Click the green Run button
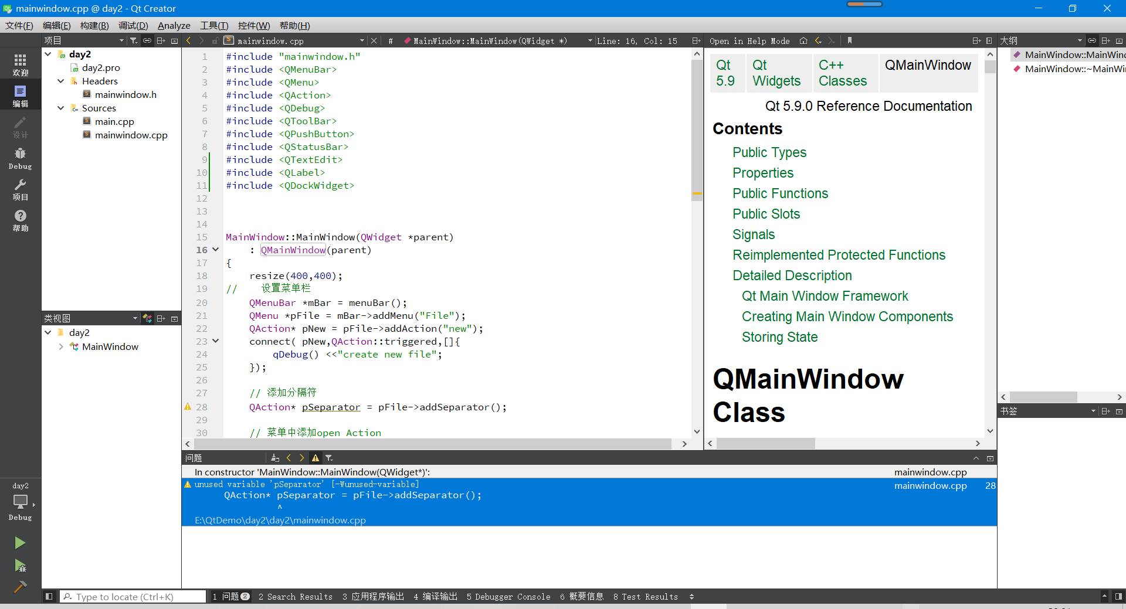Viewport: 1126px width, 609px height. pyautogui.click(x=20, y=543)
